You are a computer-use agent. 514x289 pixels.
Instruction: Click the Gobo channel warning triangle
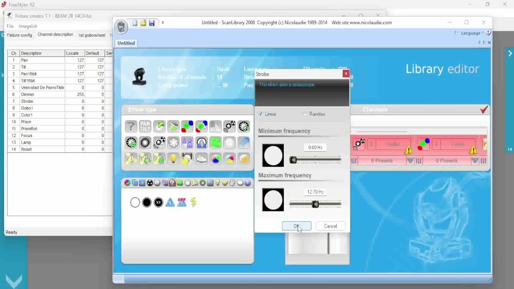[408, 151]
